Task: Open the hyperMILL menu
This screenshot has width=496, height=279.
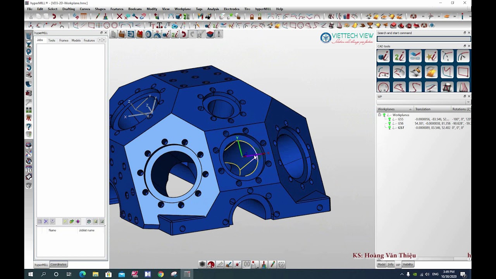Action: click(x=263, y=9)
